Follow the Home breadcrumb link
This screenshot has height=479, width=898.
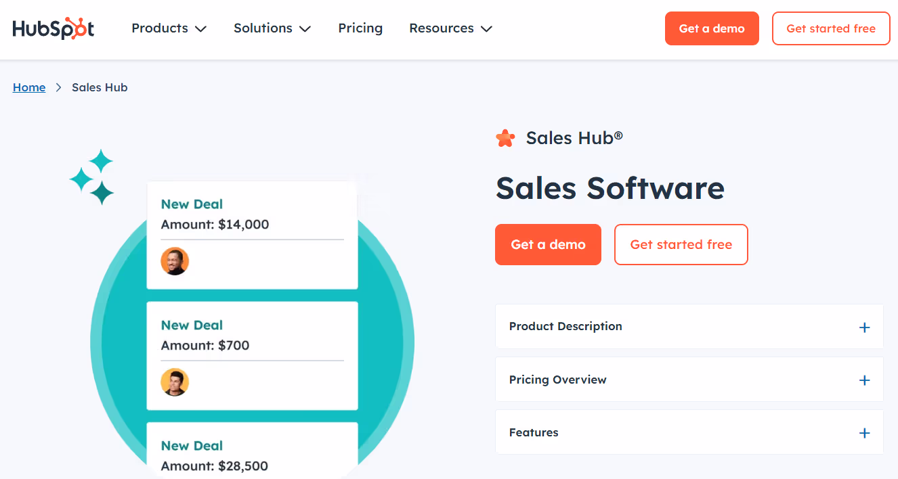(29, 87)
